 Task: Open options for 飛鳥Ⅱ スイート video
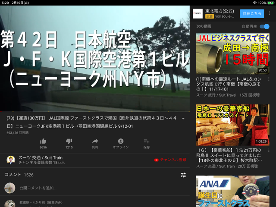[x=269, y=151]
